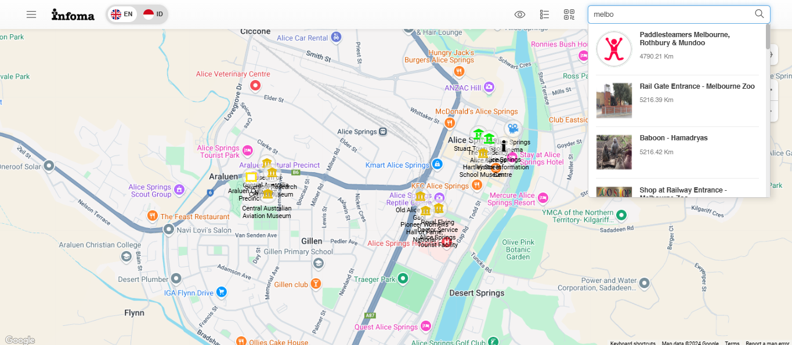Click the Central Australian Aviation Museum marker
This screenshot has width=792, height=345.
click(x=267, y=194)
